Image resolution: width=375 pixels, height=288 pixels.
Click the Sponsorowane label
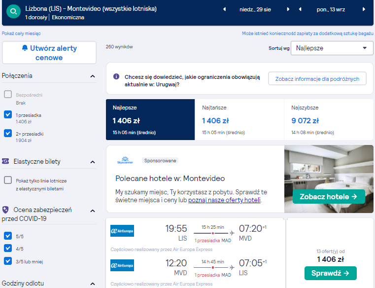coord(160,160)
